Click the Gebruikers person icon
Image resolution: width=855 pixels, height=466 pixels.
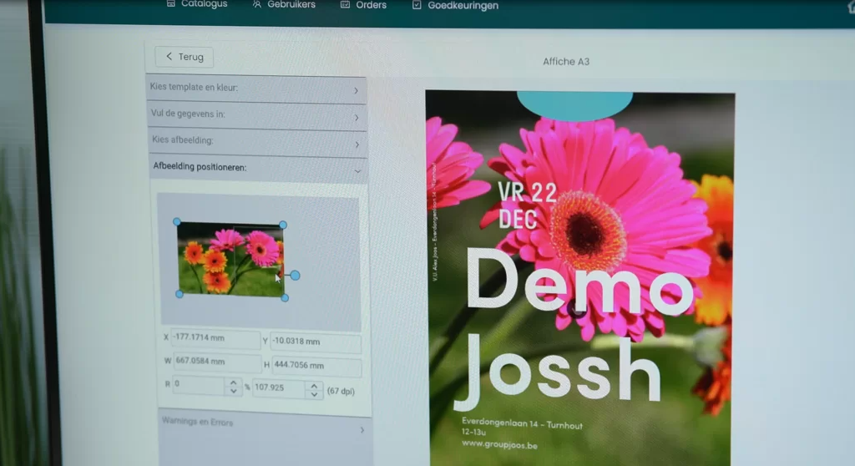[257, 4]
